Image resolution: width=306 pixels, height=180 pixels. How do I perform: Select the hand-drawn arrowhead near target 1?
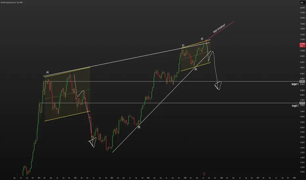tap(218, 85)
